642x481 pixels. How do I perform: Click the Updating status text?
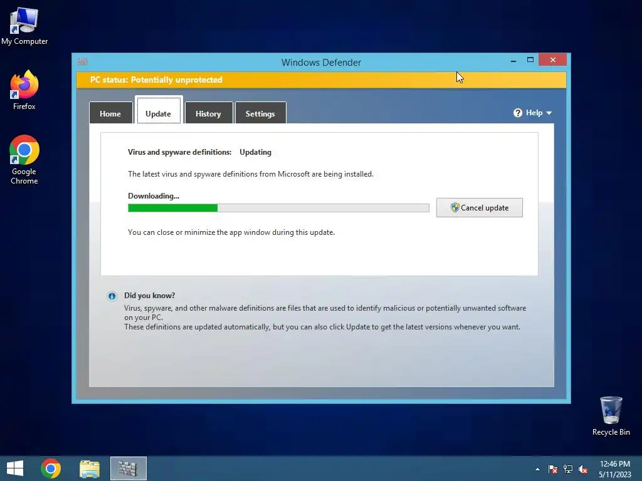256,152
